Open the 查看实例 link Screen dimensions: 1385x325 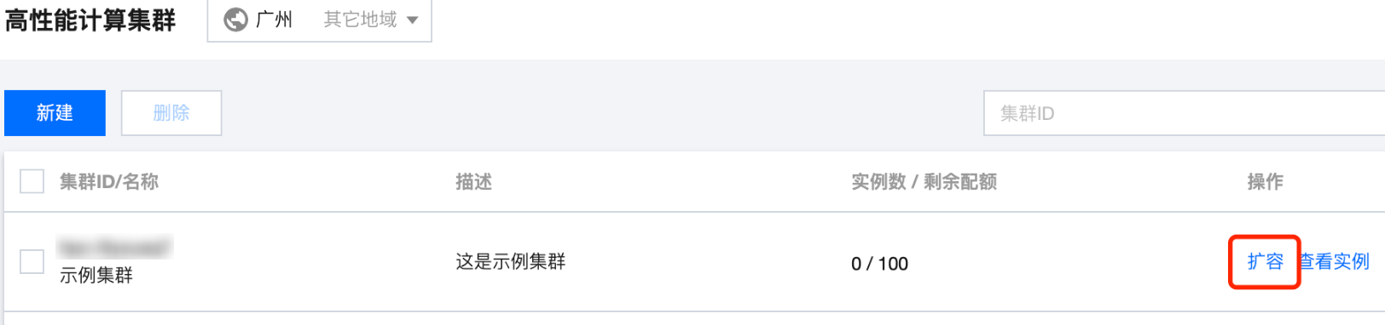coord(1334,261)
